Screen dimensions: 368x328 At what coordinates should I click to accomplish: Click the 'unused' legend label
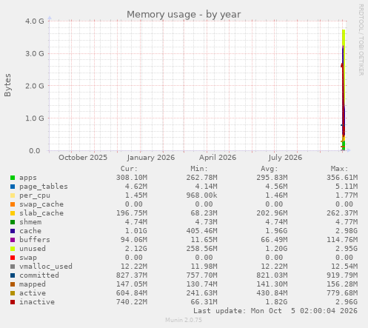click(x=33, y=249)
